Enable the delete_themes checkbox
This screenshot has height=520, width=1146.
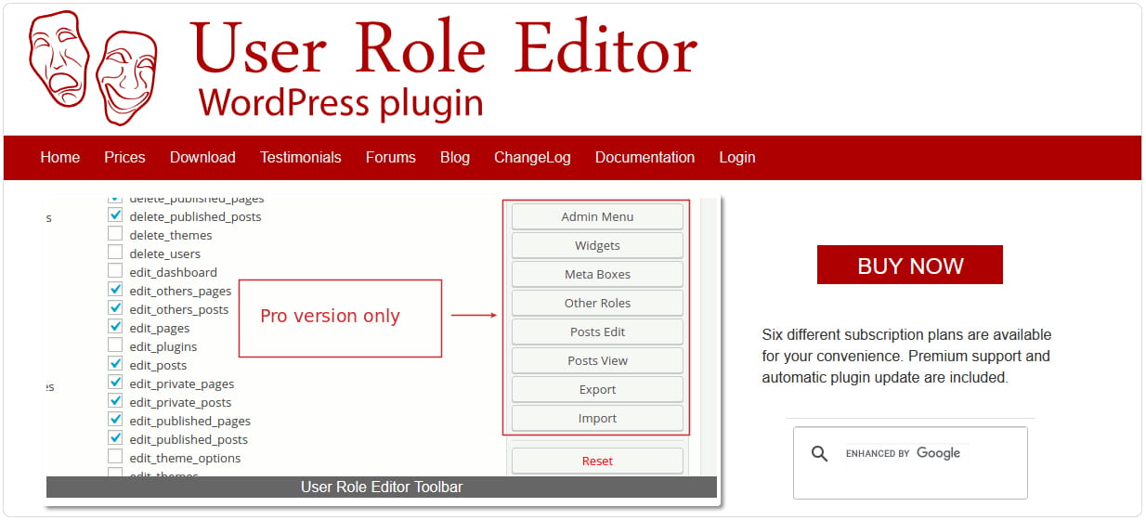(x=115, y=234)
